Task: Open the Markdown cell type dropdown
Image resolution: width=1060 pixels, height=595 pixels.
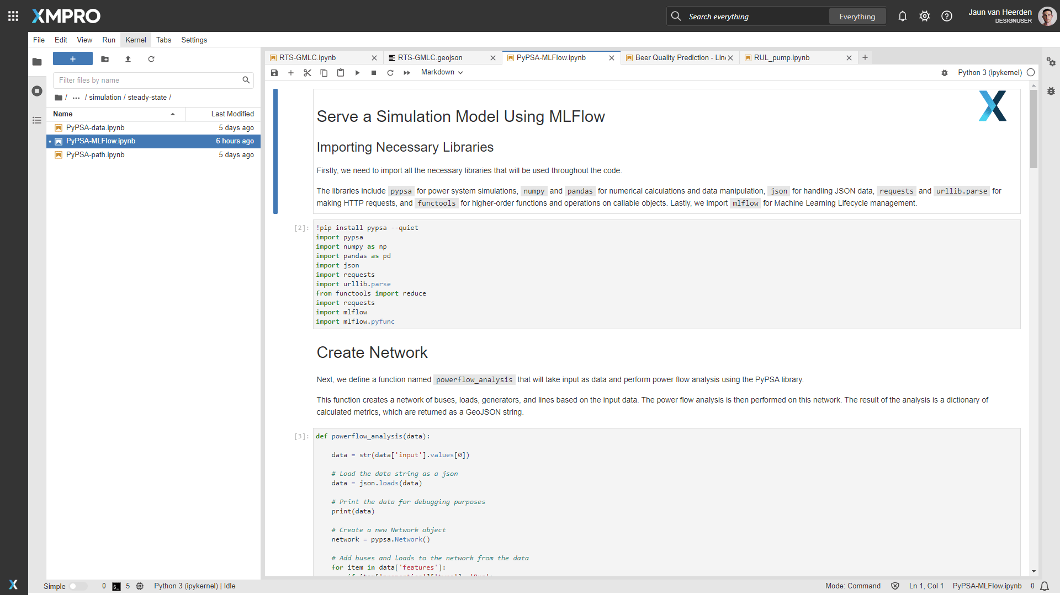Action: tap(442, 72)
